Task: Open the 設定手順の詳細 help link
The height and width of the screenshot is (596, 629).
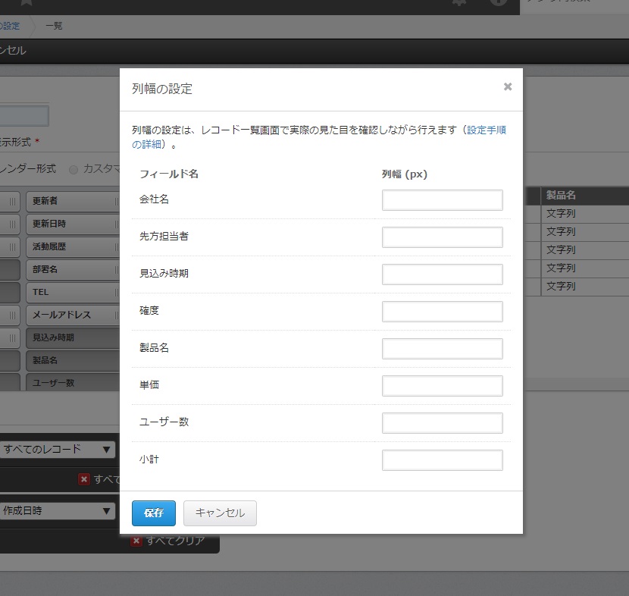Action: (x=487, y=130)
